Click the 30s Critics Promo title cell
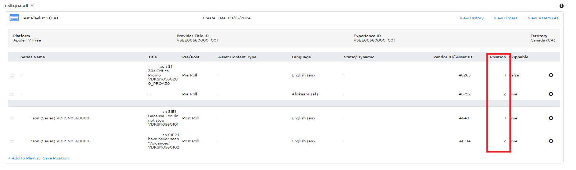This screenshot has height=170, width=576. pyautogui.click(x=163, y=75)
